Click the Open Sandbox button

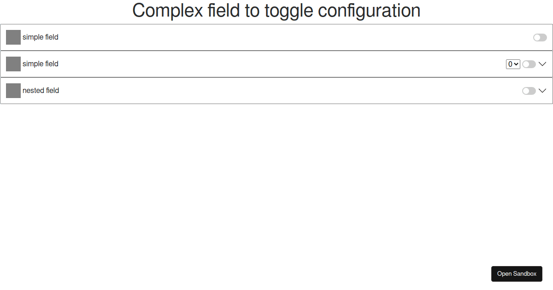pos(517,273)
